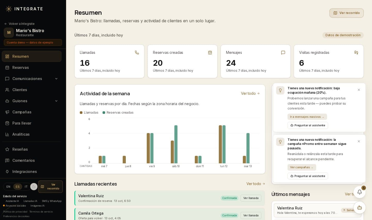This screenshot has width=372, height=220.
Task: Open Política de privacidad link
Action: click(x=15, y=212)
